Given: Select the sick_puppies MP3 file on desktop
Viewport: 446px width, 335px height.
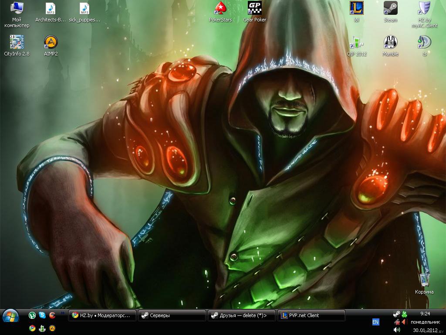Looking at the screenshot, I should (84, 12).
